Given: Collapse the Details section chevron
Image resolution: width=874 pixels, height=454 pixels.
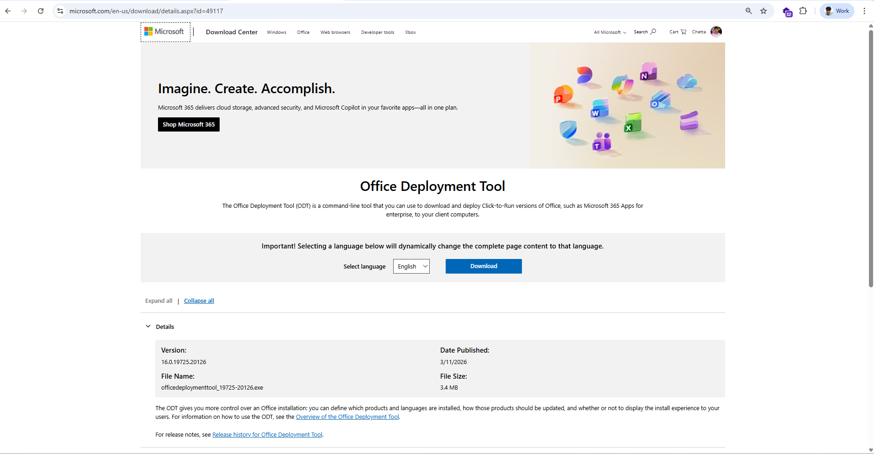Looking at the screenshot, I should click(x=148, y=326).
